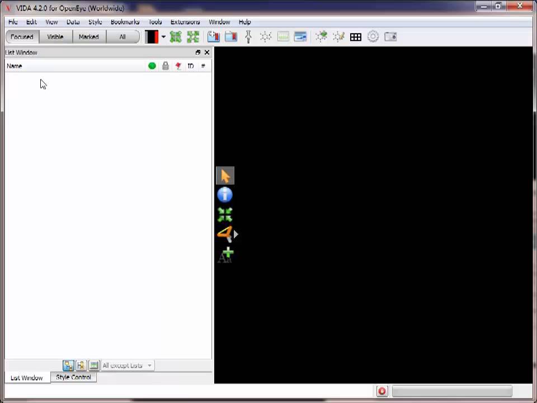
Task: Set scope to Focused
Action: point(22,37)
